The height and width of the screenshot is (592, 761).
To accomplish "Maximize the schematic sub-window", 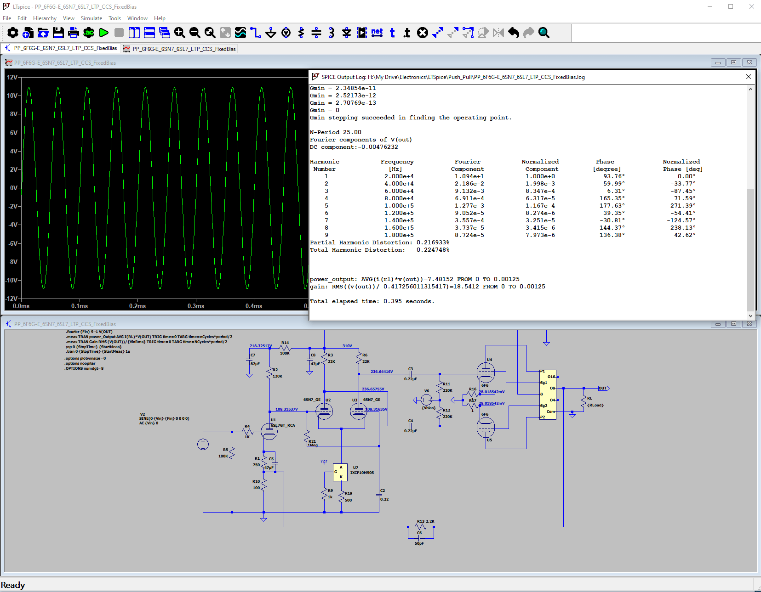I will [x=733, y=324].
